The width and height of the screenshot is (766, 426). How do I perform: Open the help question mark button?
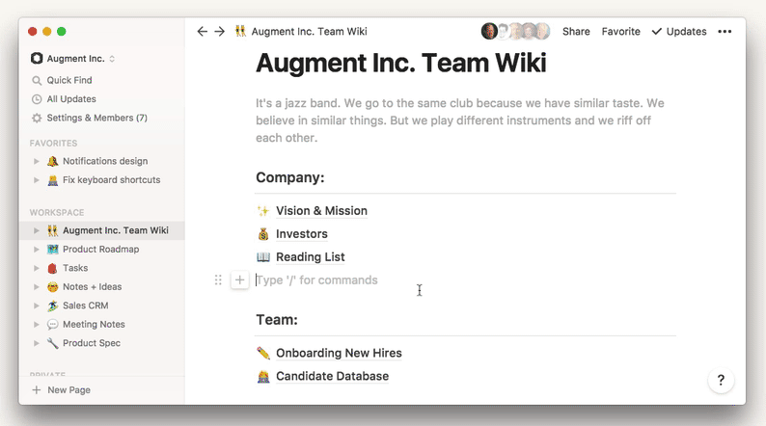coord(721,380)
